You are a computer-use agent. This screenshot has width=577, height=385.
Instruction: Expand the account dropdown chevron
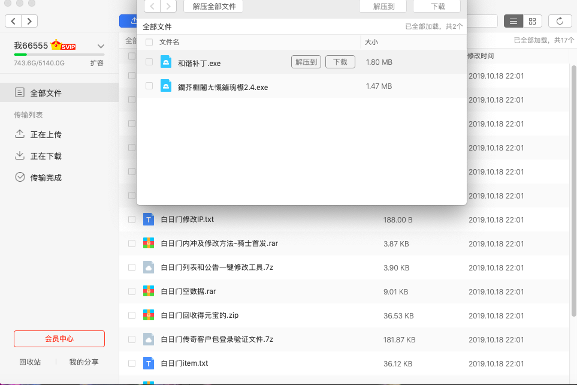click(101, 46)
